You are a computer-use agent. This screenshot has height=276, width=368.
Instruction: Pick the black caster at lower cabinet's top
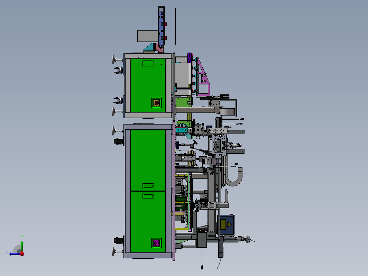(x=119, y=141)
